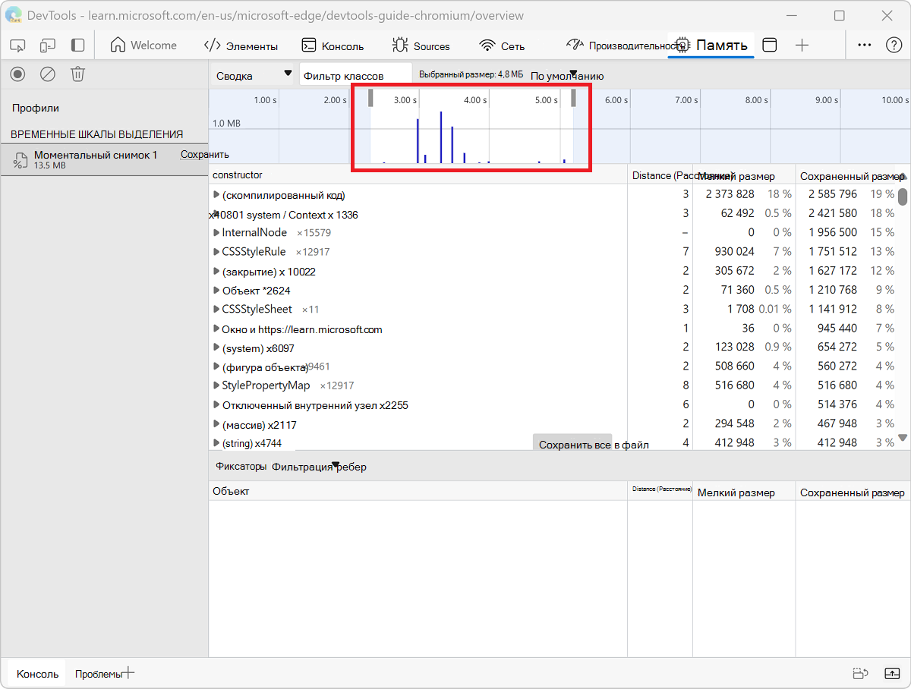
Task: Click the clear all profiles icon
Action: coord(48,74)
